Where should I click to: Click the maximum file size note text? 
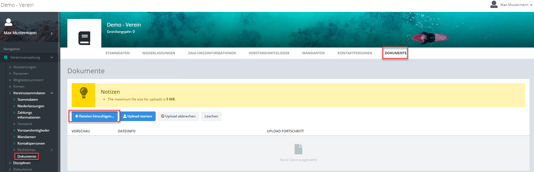tap(141, 99)
